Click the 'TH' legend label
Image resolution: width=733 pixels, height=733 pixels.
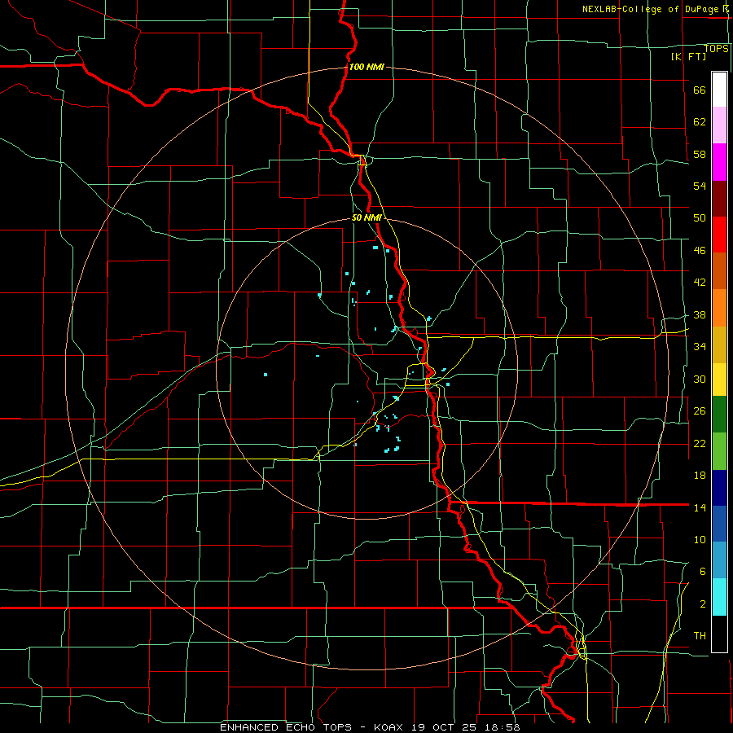(x=700, y=636)
